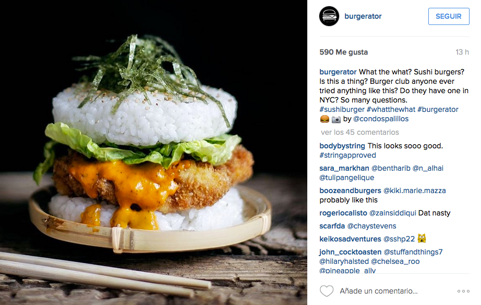Like the post with heart icon

coord(327,291)
